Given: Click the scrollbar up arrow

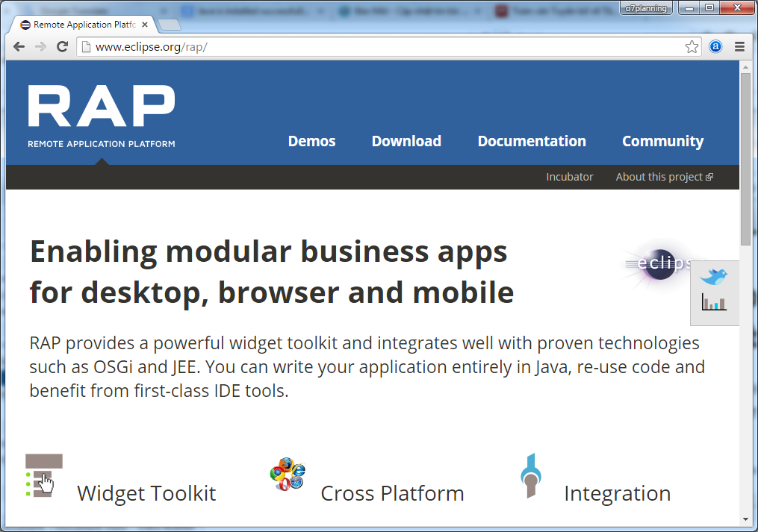Looking at the screenshot, I should [745, 67].
